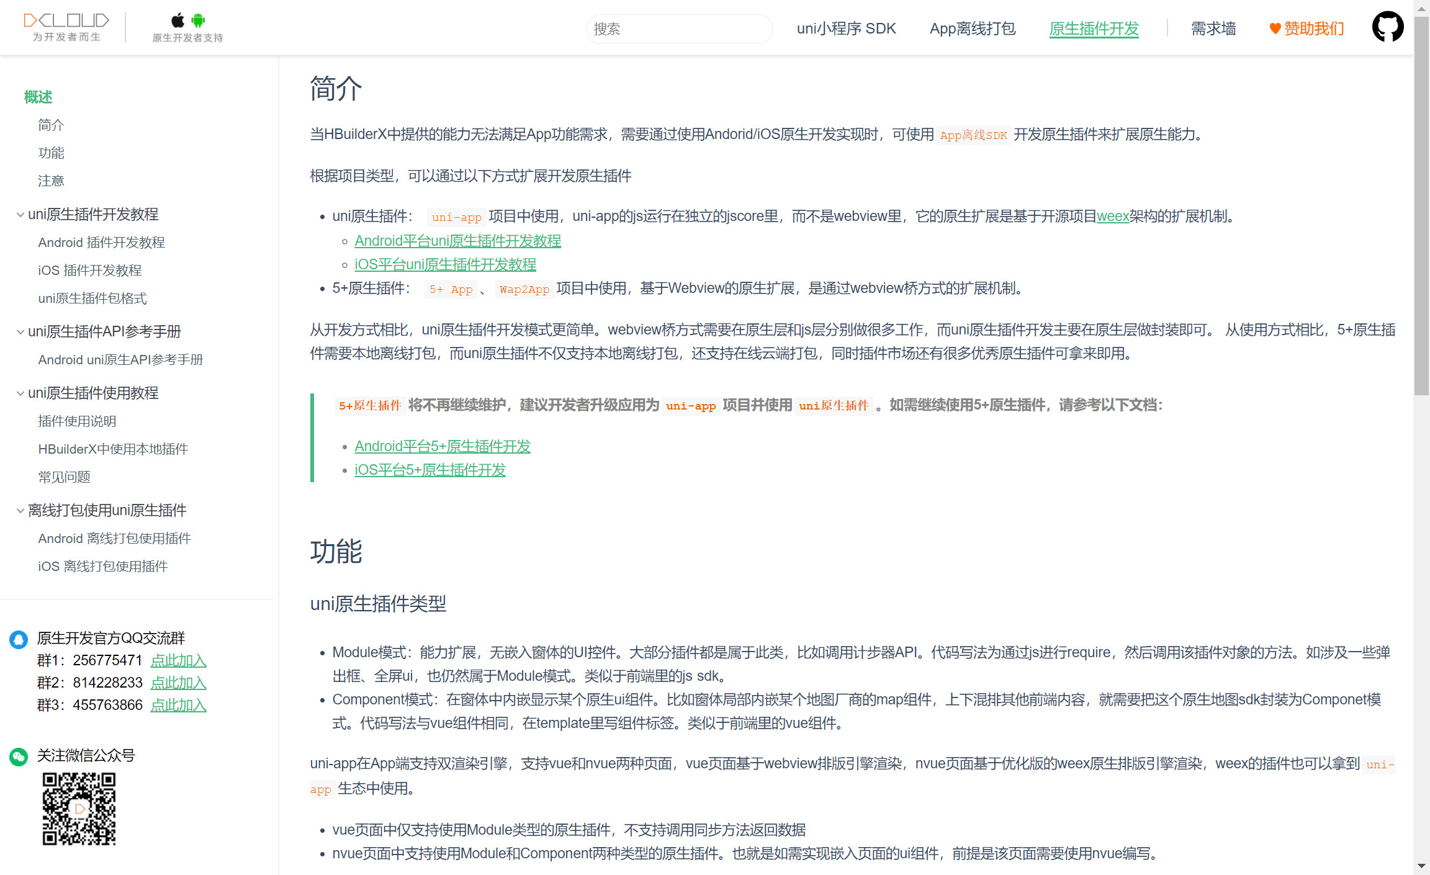Click the scrollbar up arrow
Screen dimensions: 1430x875
click(1422, 8)
